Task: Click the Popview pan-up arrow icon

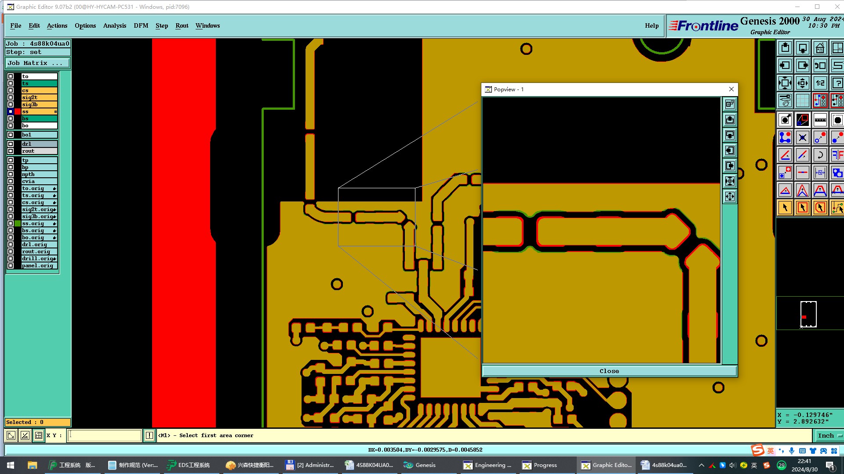Action: tap(730, 120)
